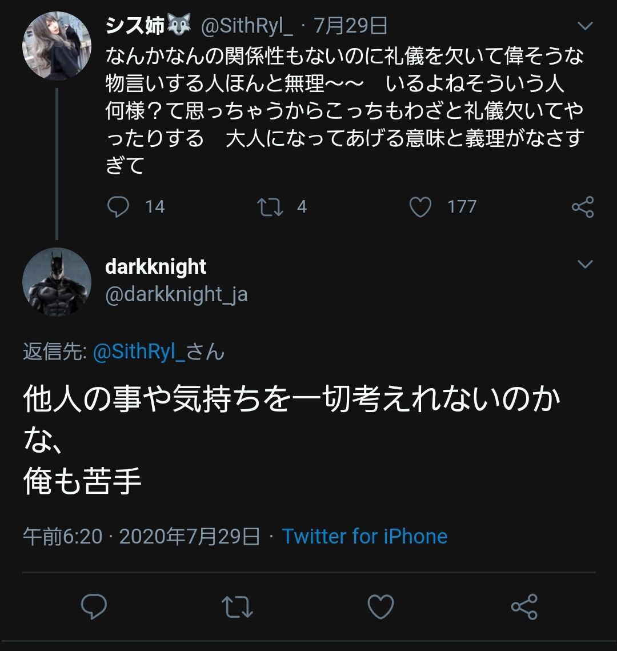
Task: Open the @SithRyl_ mention in reply line
Action: click(x=139, y=352)
